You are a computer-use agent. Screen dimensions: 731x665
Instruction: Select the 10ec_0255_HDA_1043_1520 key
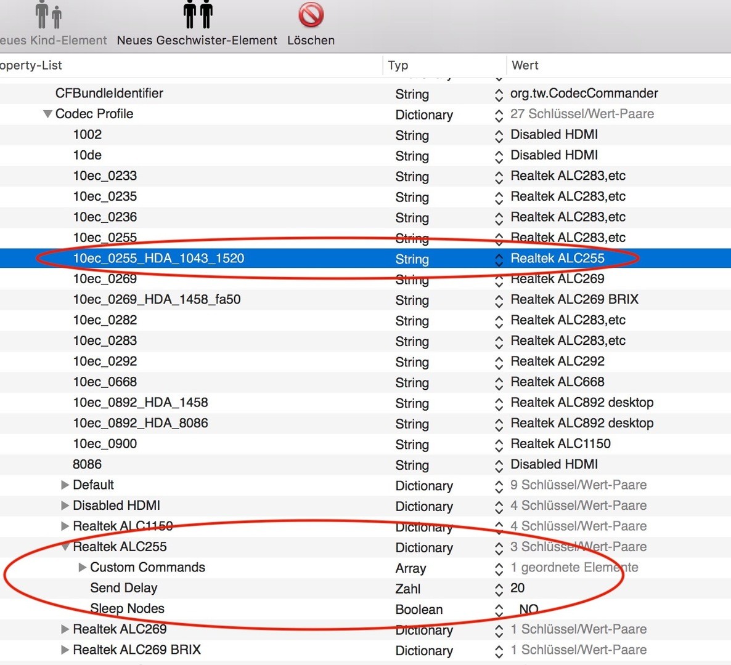(158, 258)
